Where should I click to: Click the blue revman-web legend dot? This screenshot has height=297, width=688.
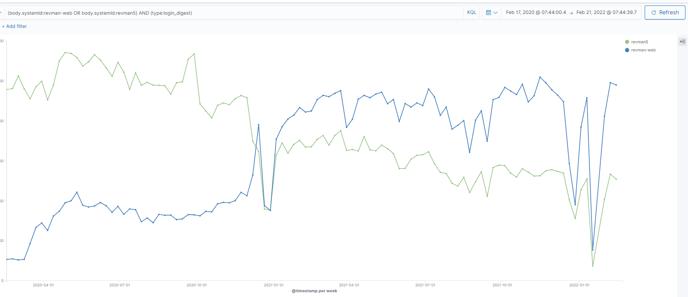tap(627, 50)
